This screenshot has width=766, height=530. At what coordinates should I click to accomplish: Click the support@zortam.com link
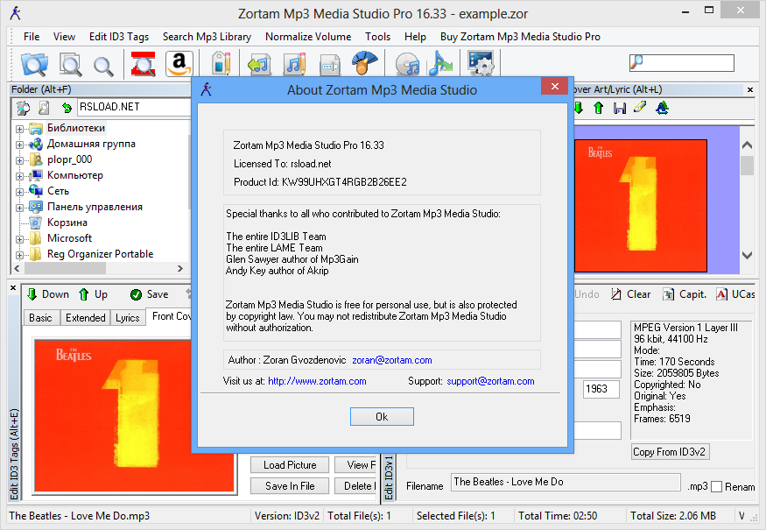click(x=490, y=381)
